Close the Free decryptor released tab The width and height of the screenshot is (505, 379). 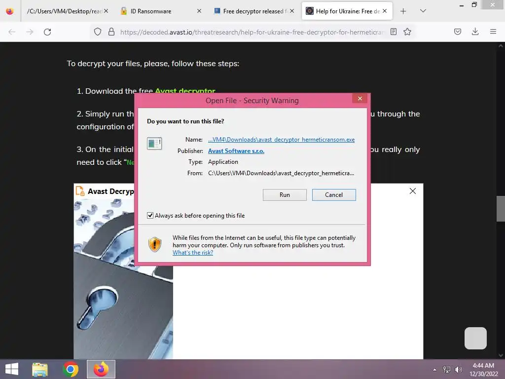[292, 11]
